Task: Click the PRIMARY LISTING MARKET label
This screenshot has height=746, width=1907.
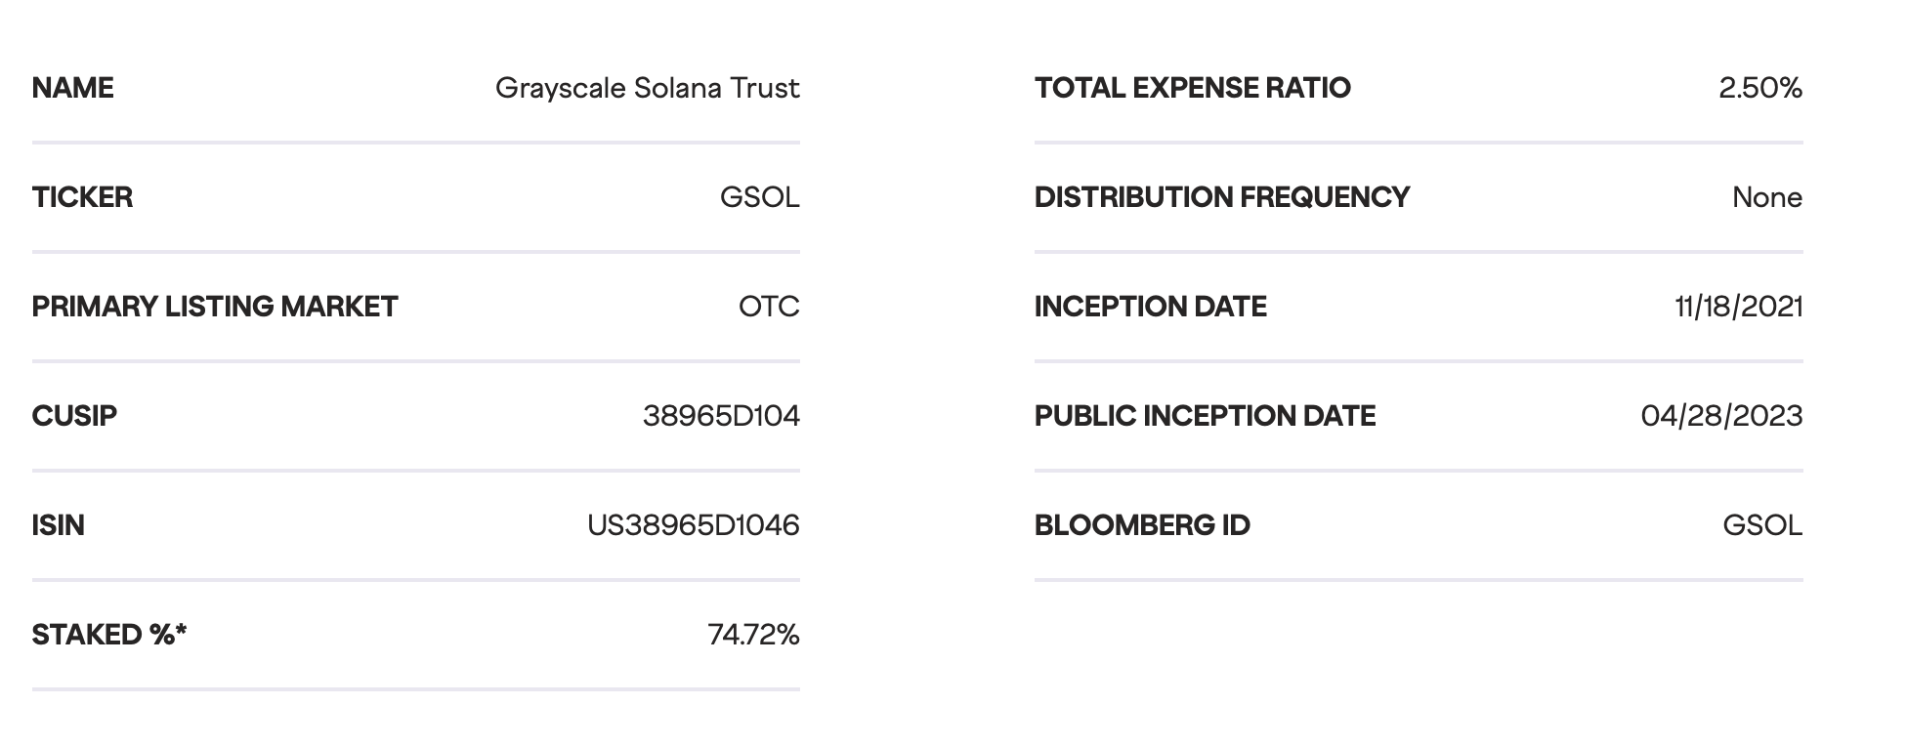Action: [215, 307]
